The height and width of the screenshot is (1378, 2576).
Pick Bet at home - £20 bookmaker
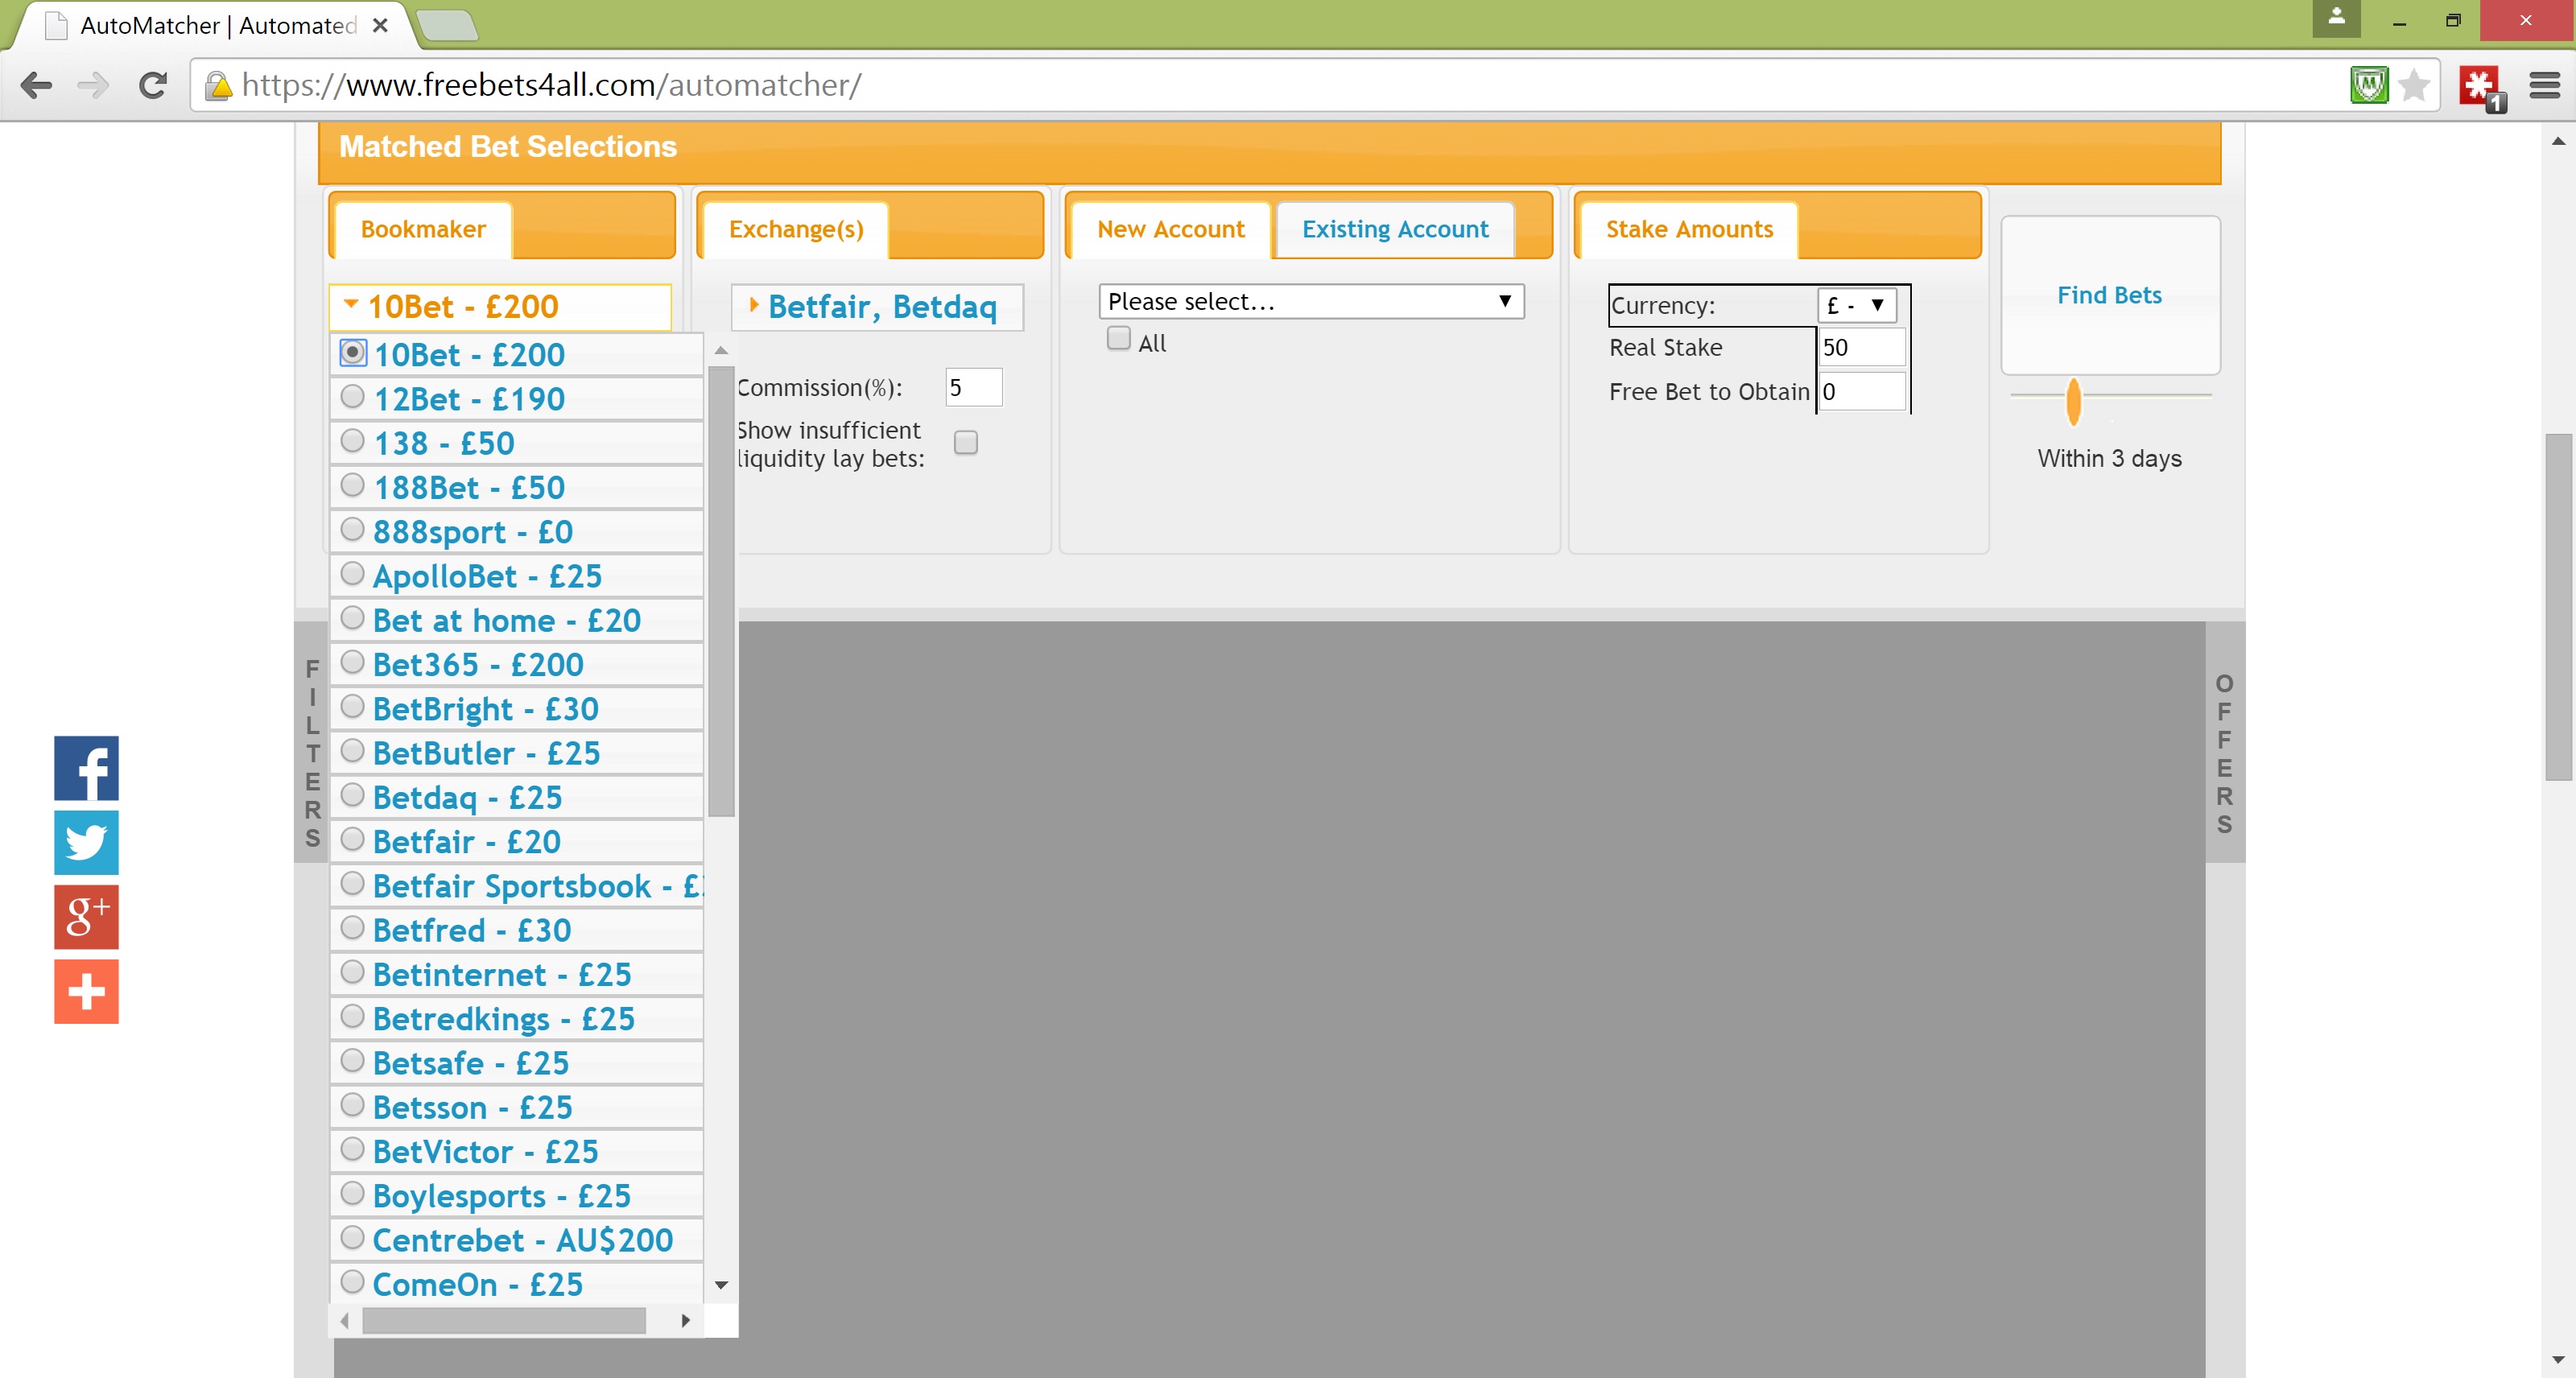coord(516,620)
